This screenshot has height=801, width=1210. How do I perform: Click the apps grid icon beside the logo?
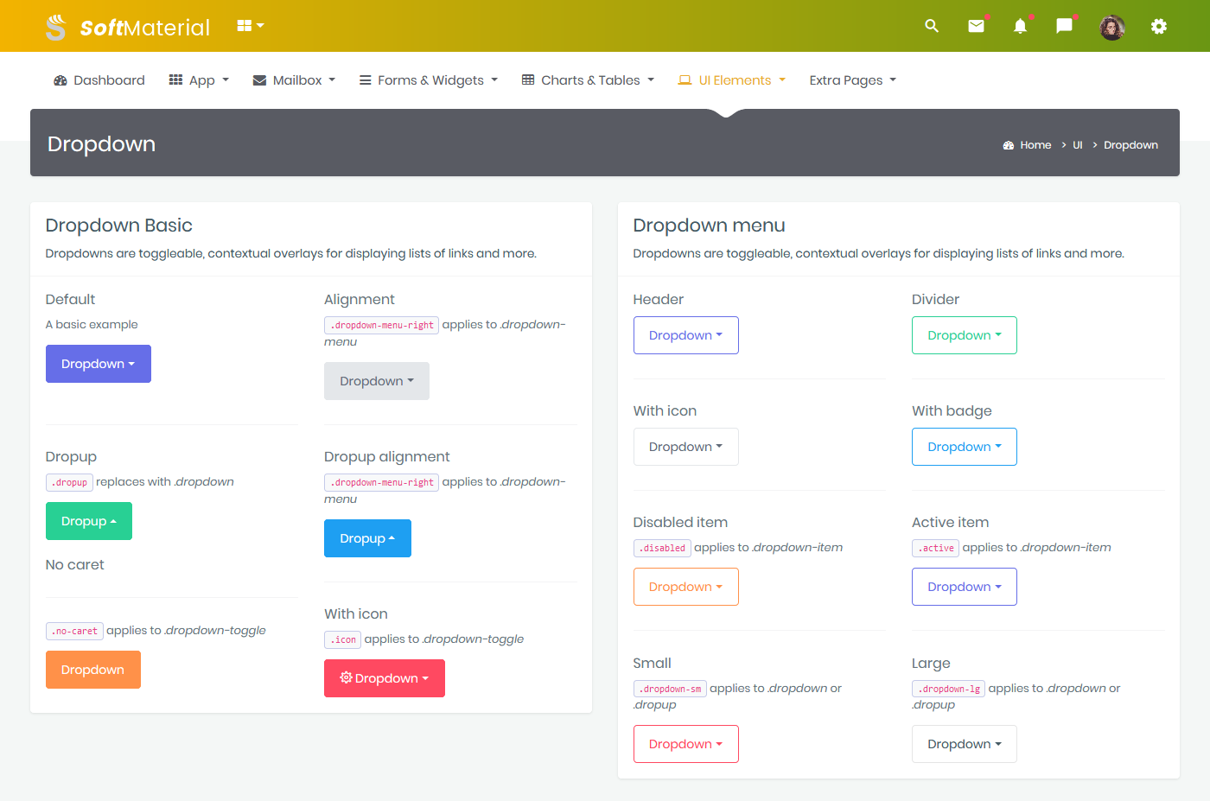click(245, 25)
